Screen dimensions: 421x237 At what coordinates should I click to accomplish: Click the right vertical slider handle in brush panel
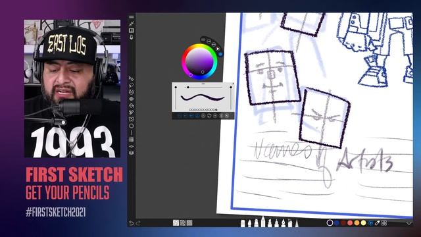tap(231, 87)
